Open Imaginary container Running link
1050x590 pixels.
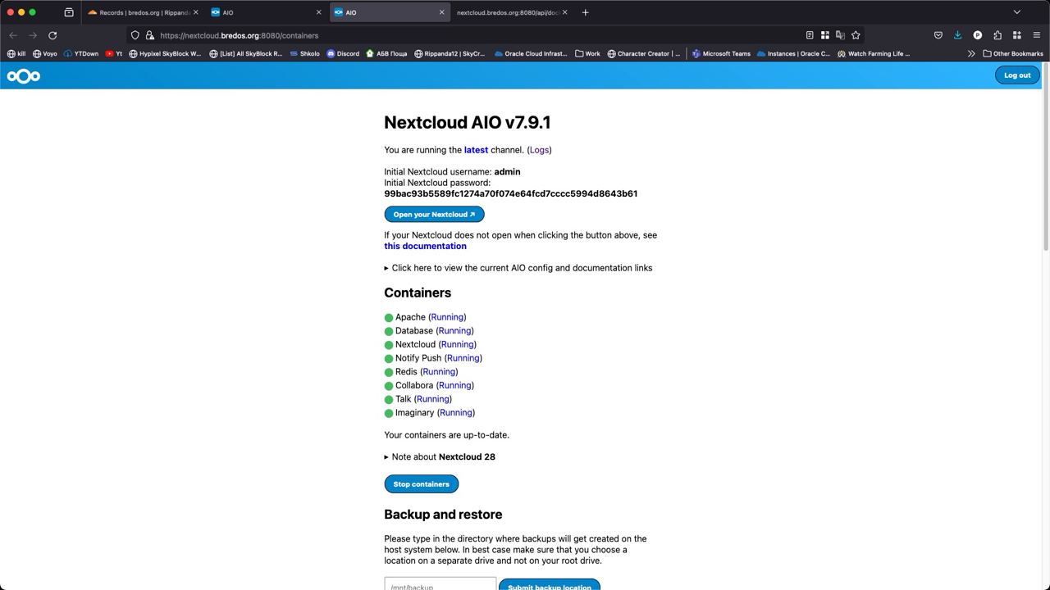(456, 413)
